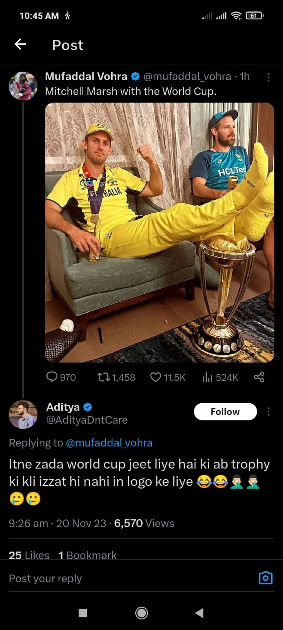Open replies via the comment bubble icon
The image size is (283, 630).
tap(52, 377)
